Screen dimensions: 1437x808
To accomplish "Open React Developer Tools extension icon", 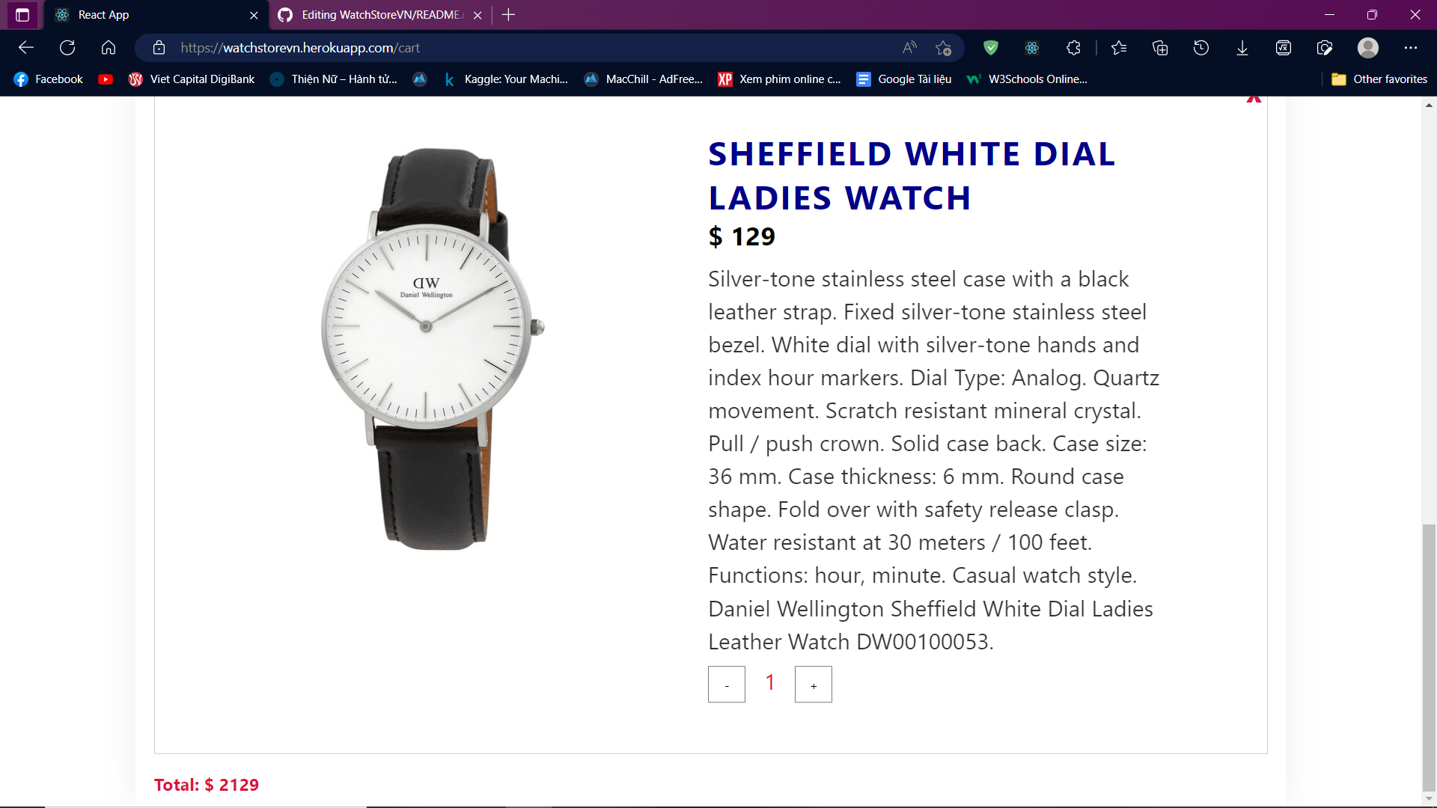I will [1032, 48].
